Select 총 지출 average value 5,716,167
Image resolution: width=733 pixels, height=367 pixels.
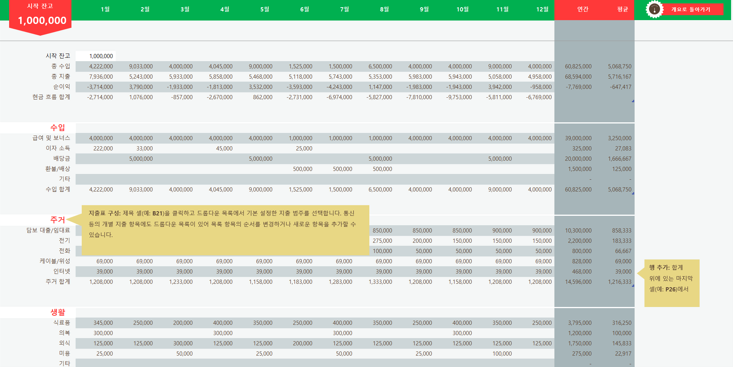(x=620, y=77)
